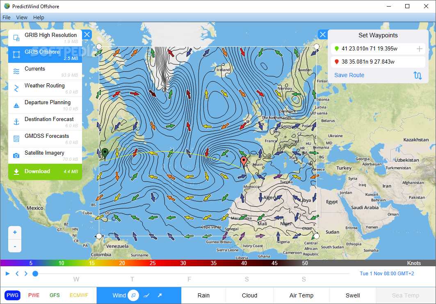Click the timeline slider handle
This screenshot has width=436, height=304.
point(35,274)
